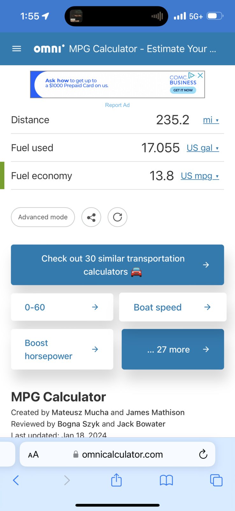This screenshot has height=511, width=235.
Task: Open Safari share sheet icon
Action: pyautogui.click(x=117, y=480)
